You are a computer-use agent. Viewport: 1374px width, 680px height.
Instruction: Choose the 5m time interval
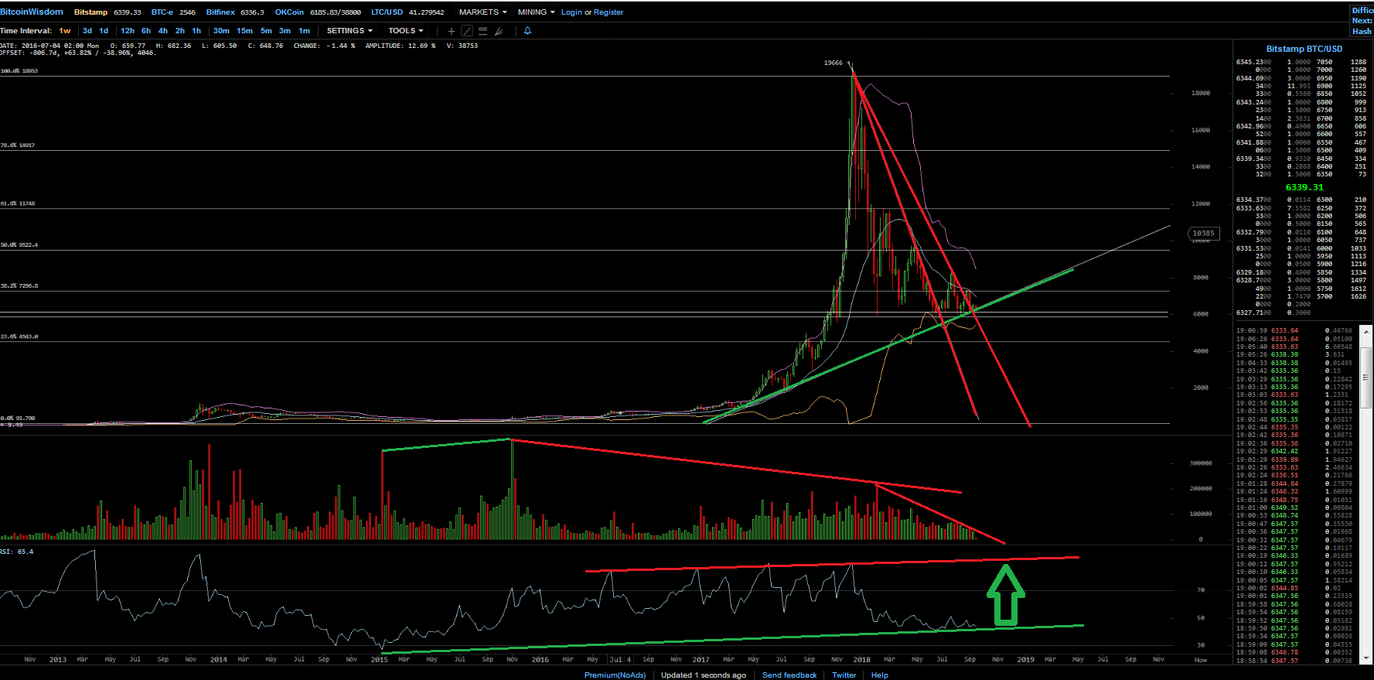coord(266,31)
